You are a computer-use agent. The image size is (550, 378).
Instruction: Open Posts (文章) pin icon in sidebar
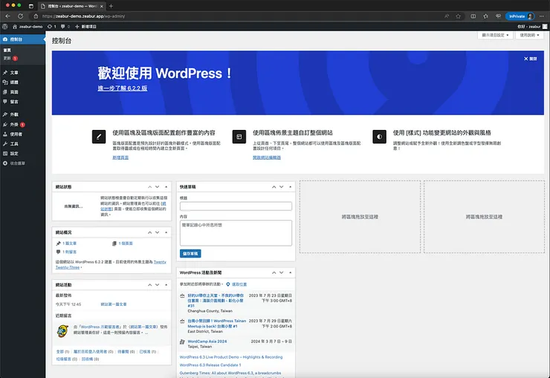click(5, 73)
